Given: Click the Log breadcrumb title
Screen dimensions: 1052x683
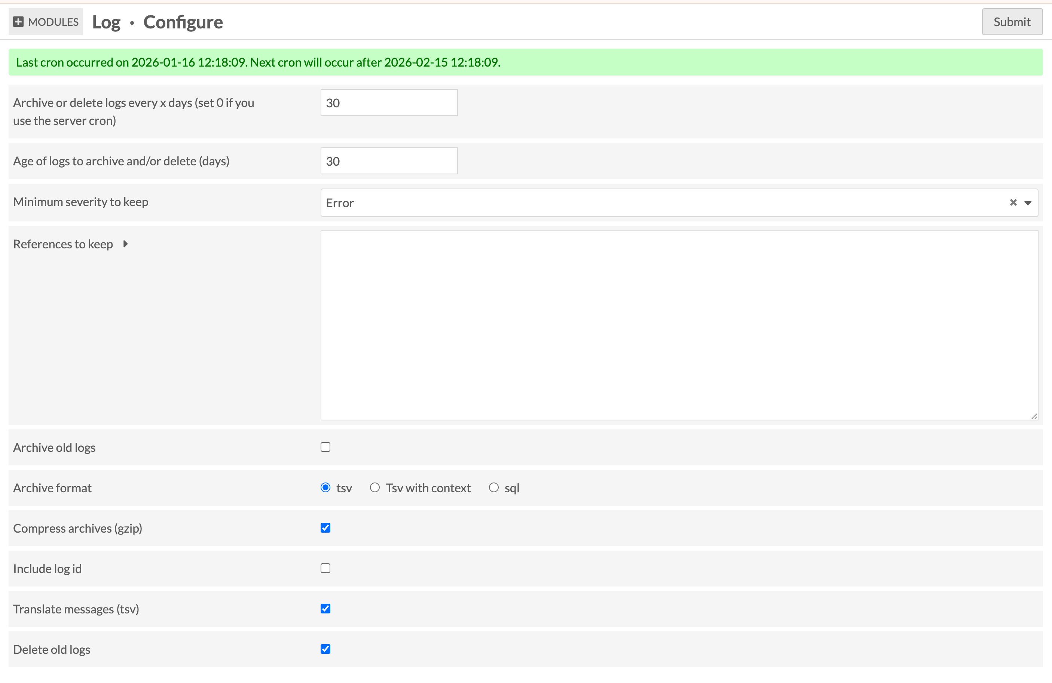Looking at the screenshot, I should pyautogui.click(x=106, y=22).
